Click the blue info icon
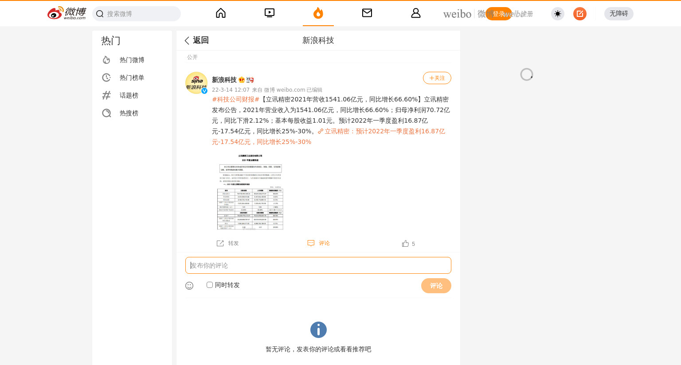 pos(318,330)
